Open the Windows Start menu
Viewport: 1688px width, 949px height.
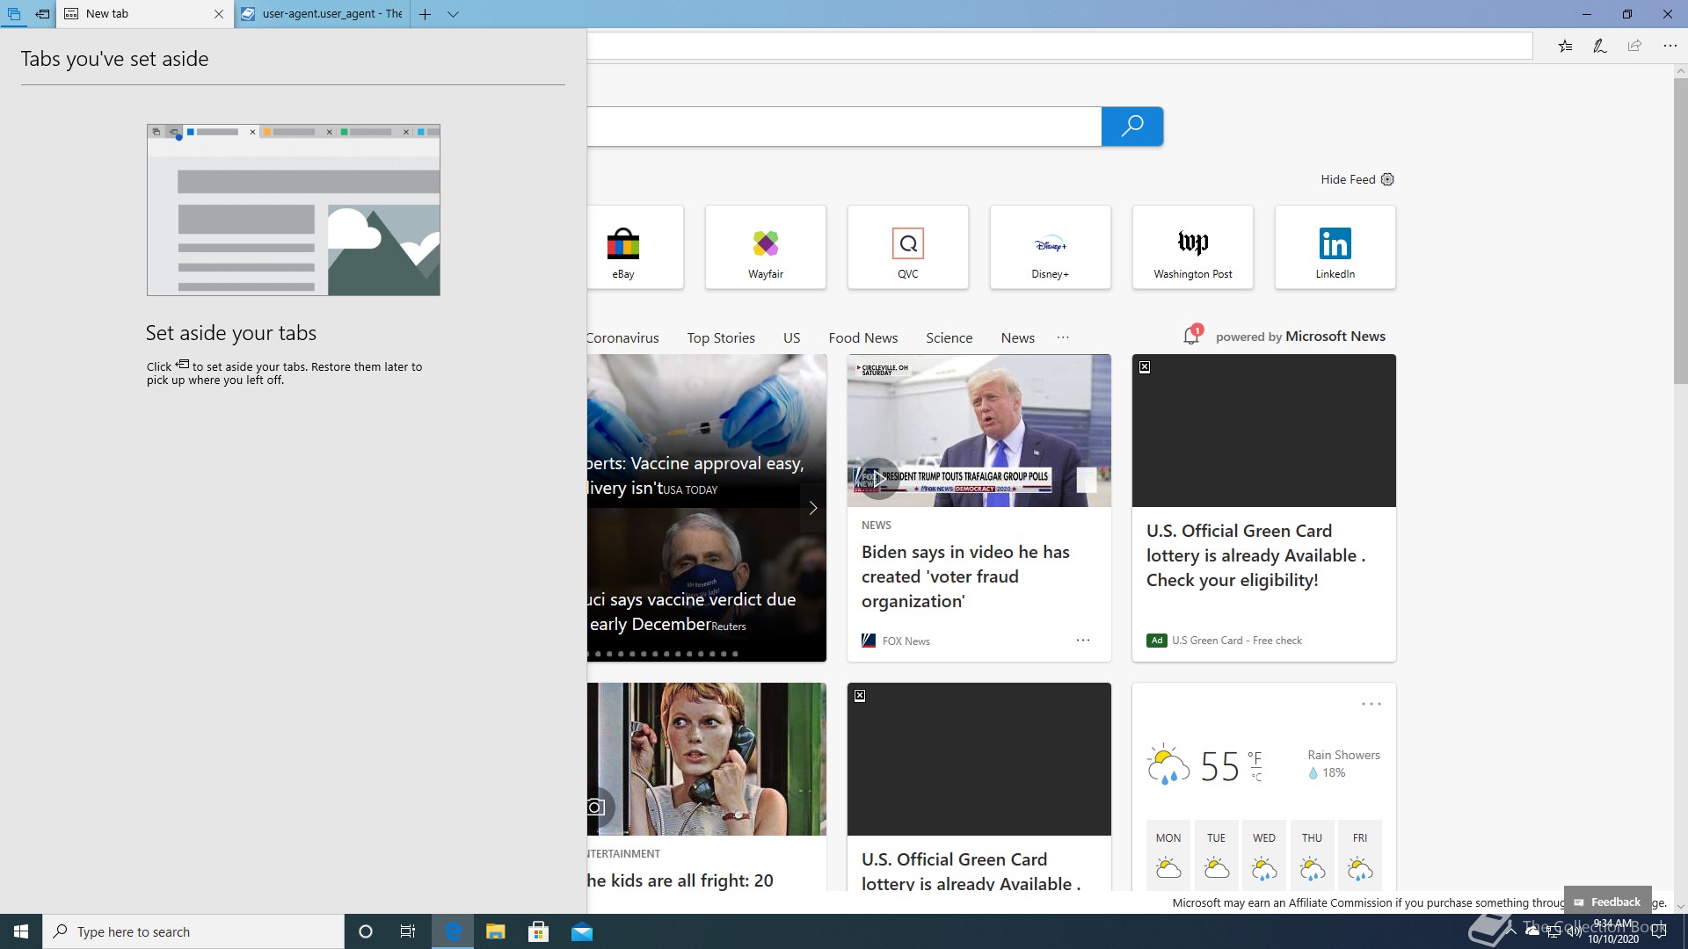(x=21, y=931)
